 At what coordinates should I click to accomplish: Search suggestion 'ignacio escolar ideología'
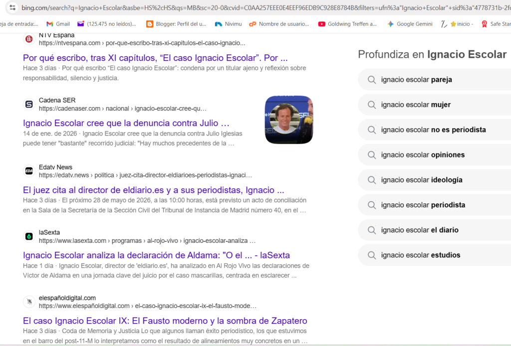pos(435,179)
